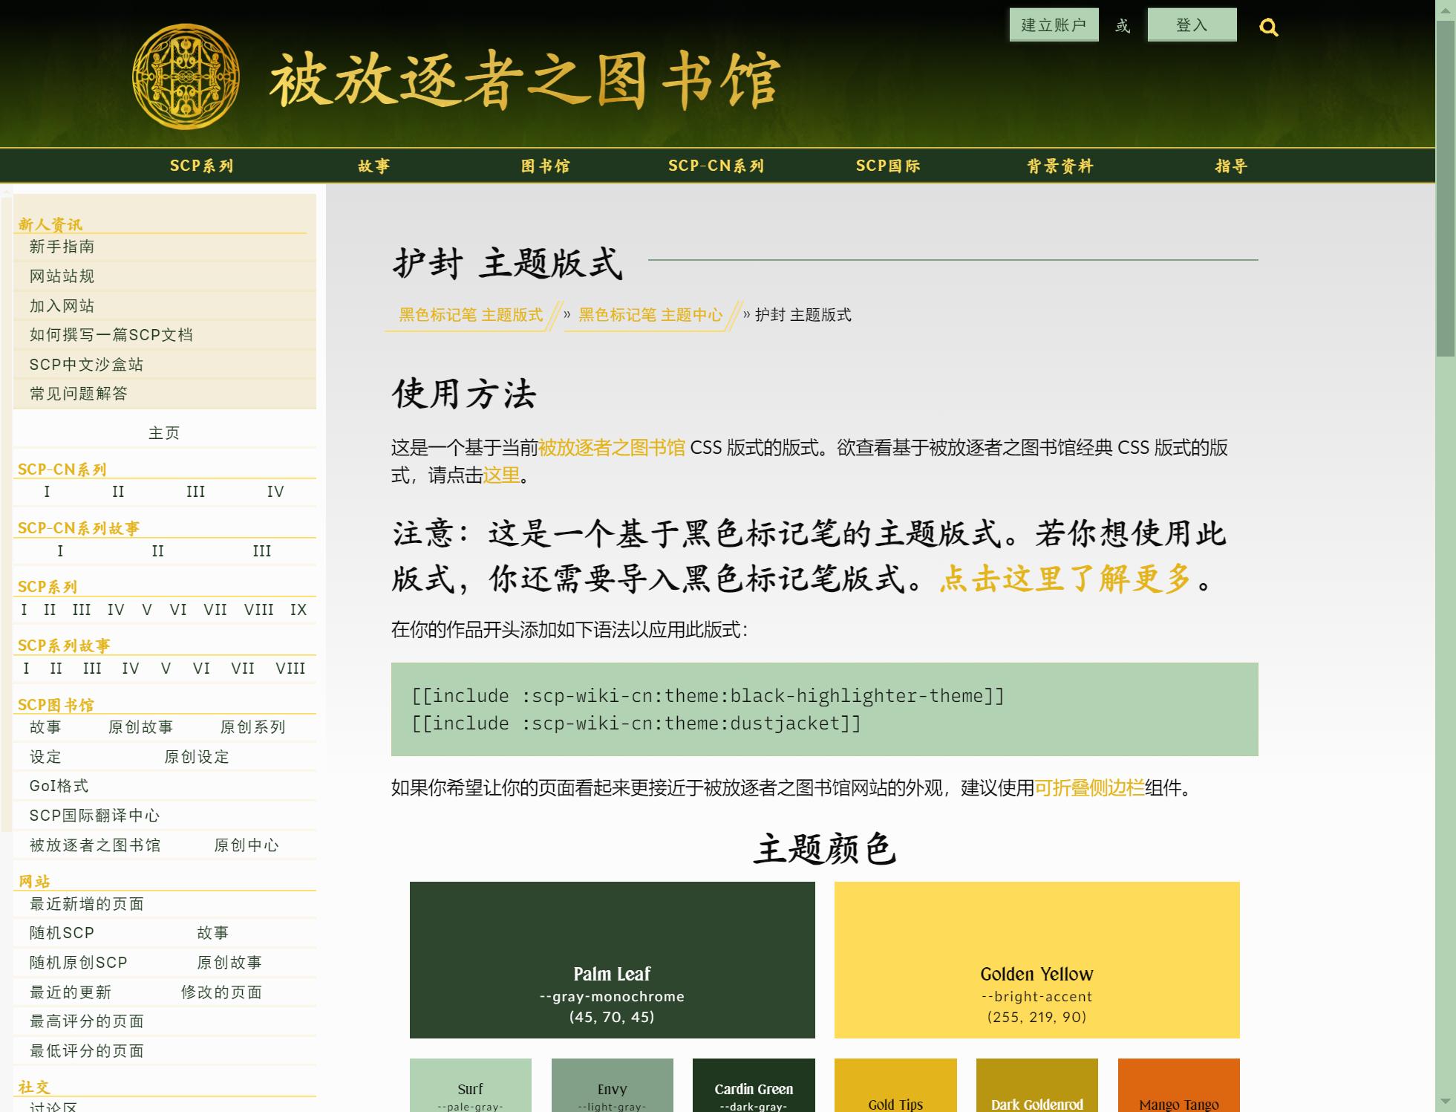Select the Palm Leaf color swatch
This screenshot has width=1456, height=1112.
click(x=612, y=959)
